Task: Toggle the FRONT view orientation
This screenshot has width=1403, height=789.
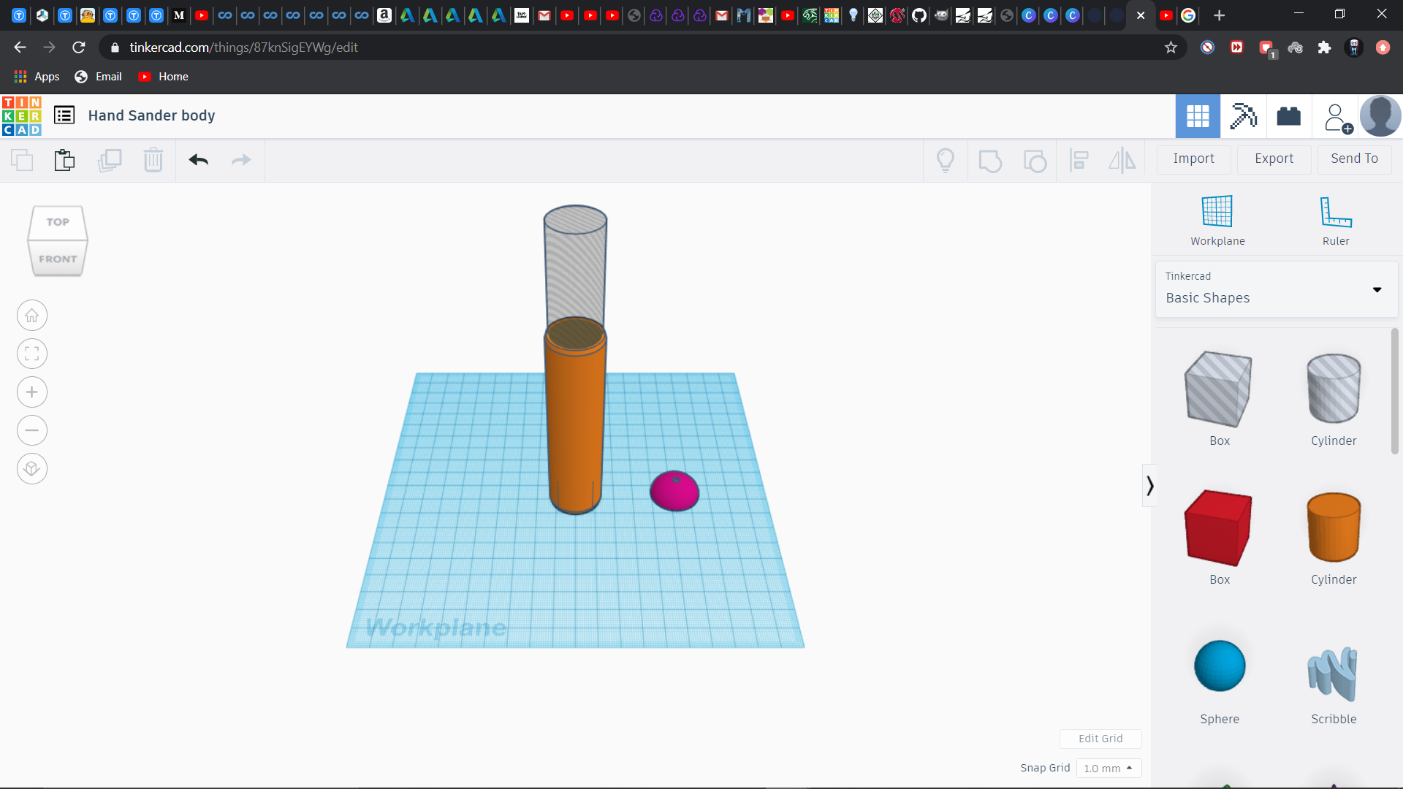Action: (57, 258)
